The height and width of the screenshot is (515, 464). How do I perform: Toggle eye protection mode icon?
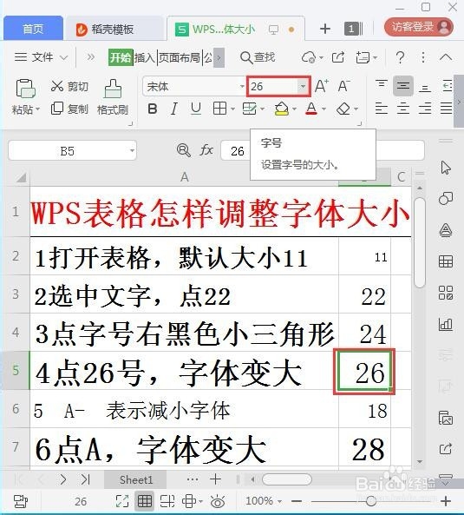218,501
